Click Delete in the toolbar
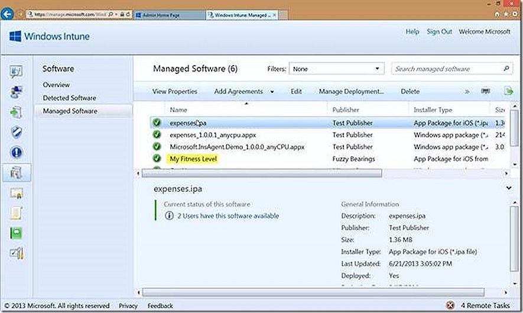Image resolution: width=523 pixels, height=313 pixels. point(410,91)
